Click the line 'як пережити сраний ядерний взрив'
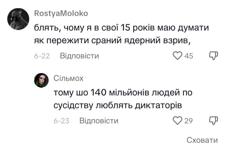 [x=112, y=41]
